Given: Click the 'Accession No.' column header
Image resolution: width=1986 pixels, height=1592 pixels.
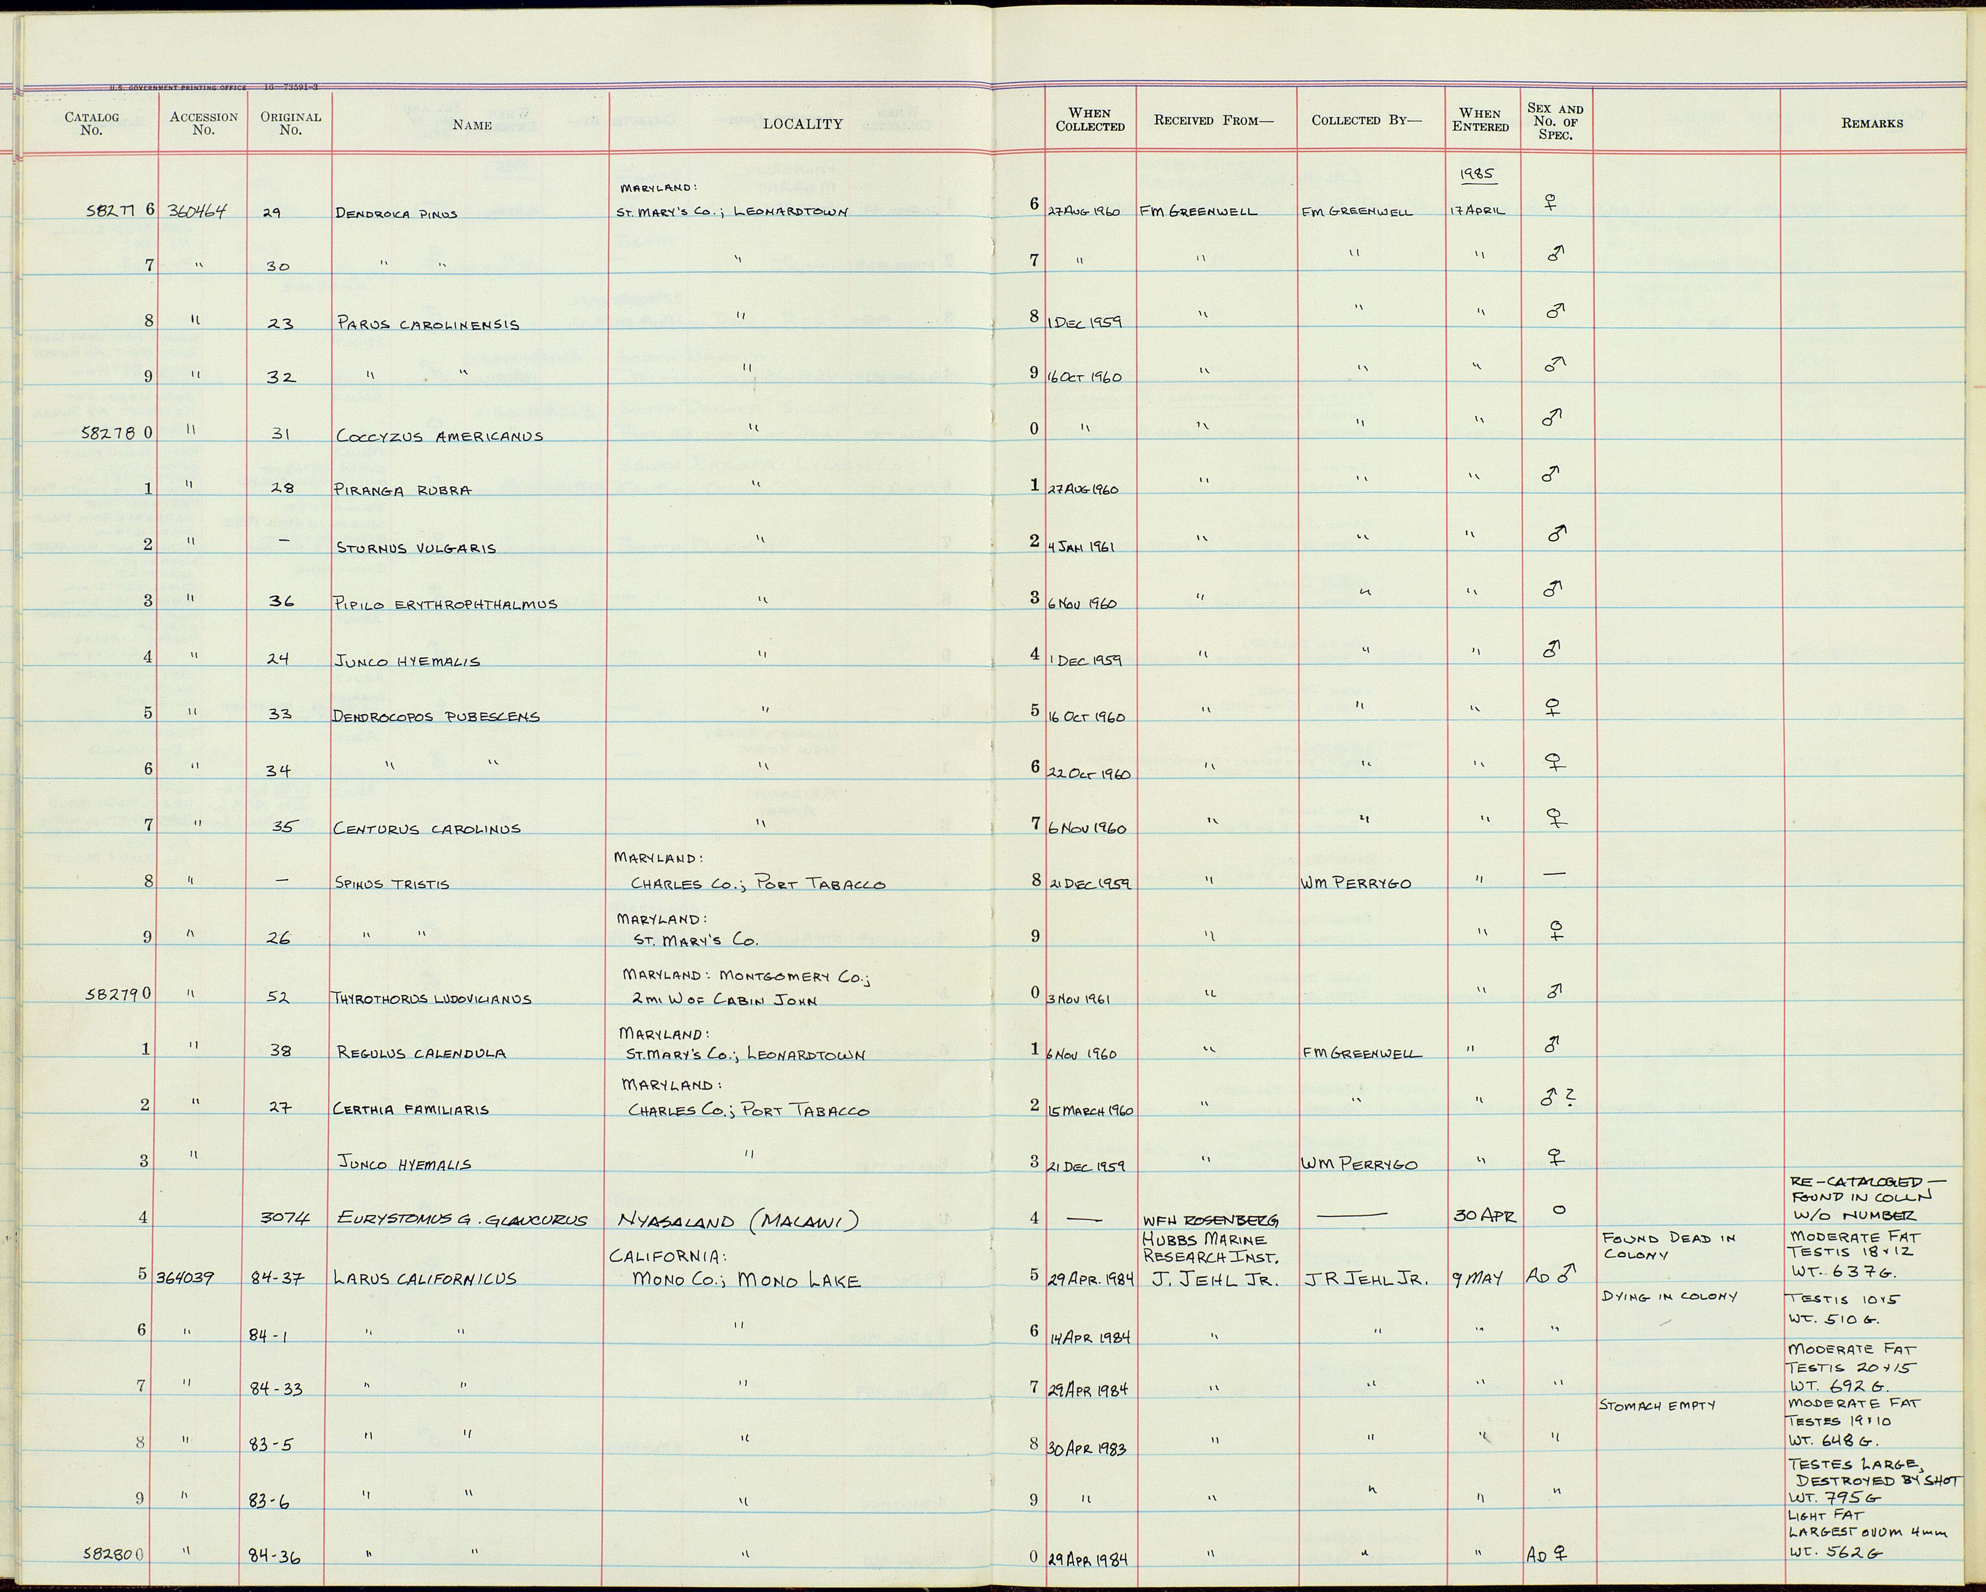Looking at the screenshot, I should [x=204, y=124].
